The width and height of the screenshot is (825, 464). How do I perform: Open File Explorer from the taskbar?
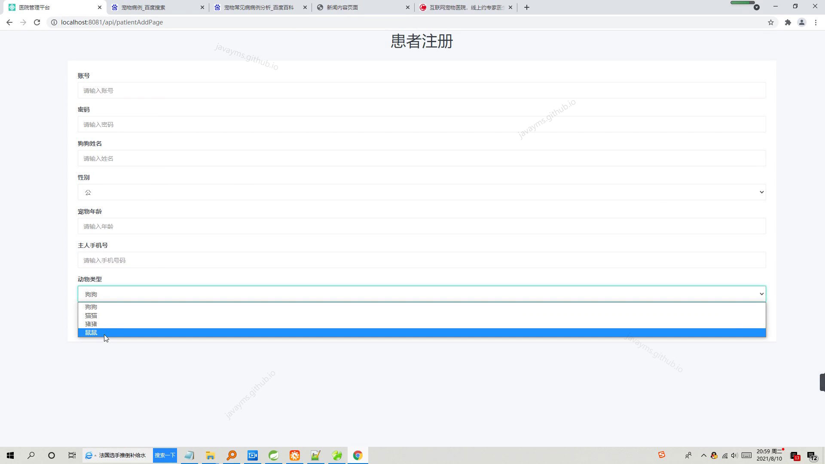click(210, 455)
